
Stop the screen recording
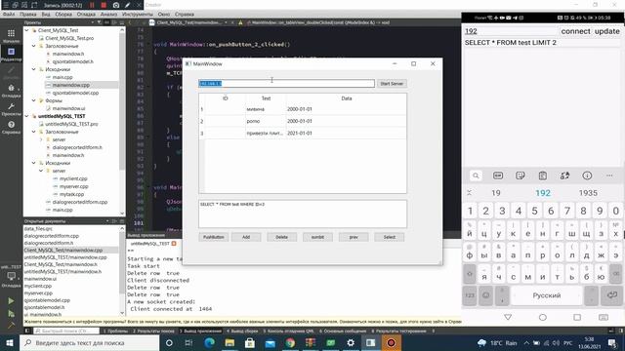[104, 5]
